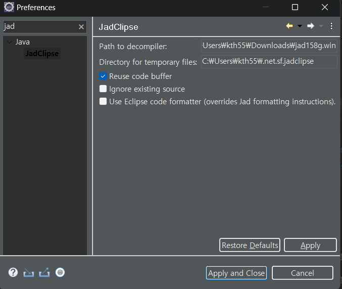Click the Path to decompiler field
This screenshot has width=342, height=289.
pyautogui.click(x=269, y=46)
